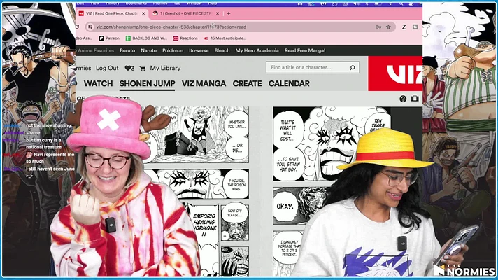Screen dimensions: 498x280
Task: Open the Bookmarks menu in menu bar
Action: tap(136, 3)
